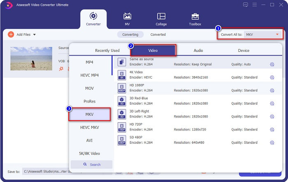Screen dimensions: 288x182
Task: Select the beach video thumbnail
Action: [x=31, y=58]
